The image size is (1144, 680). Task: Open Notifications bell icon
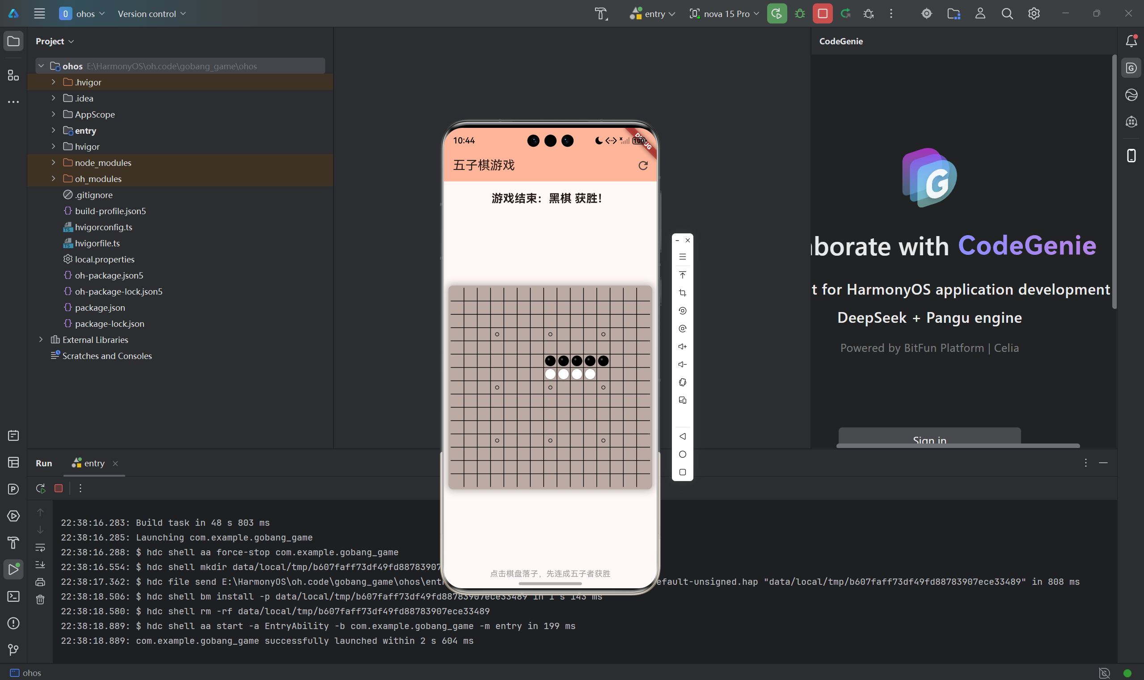click(1131, 41)
